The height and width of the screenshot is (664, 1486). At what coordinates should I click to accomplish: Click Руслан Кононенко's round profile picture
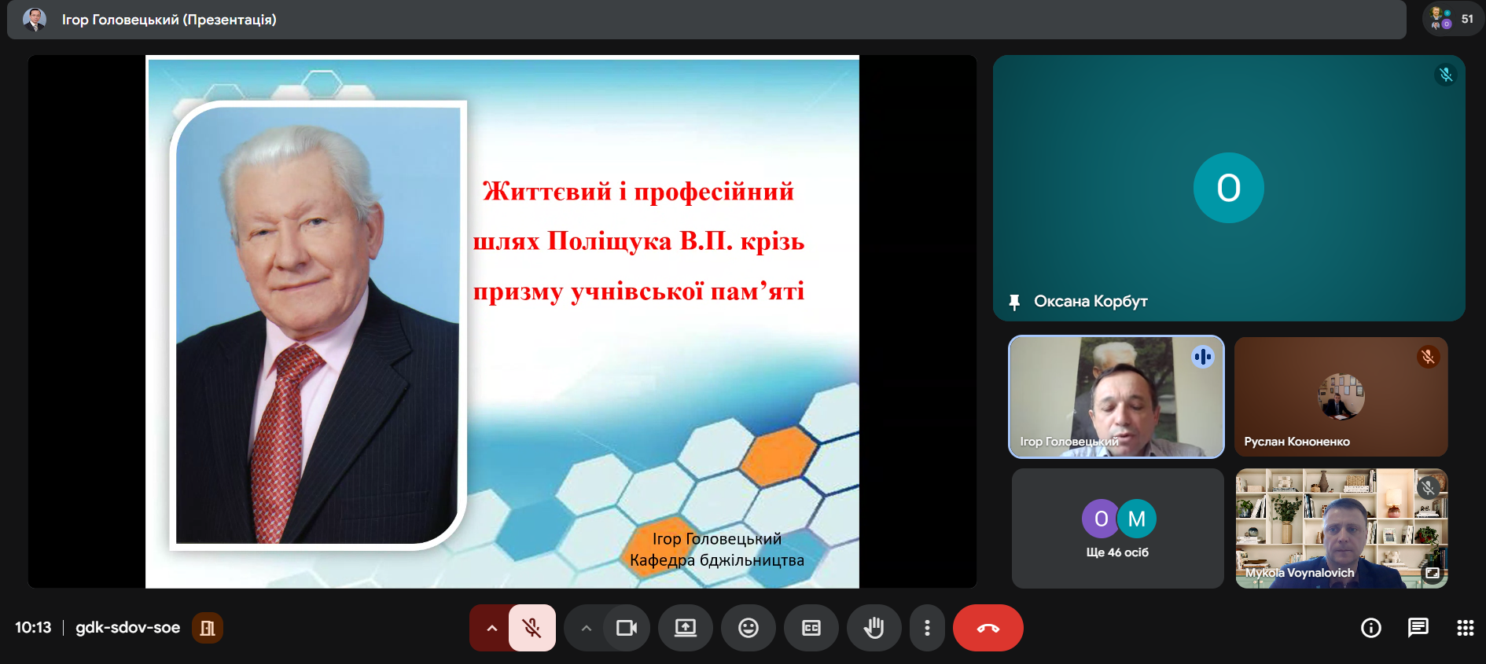coord(1341,397)
